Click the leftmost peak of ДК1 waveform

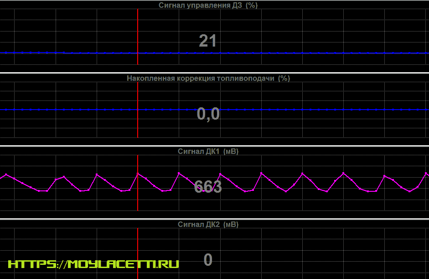(x=6, y=174)
